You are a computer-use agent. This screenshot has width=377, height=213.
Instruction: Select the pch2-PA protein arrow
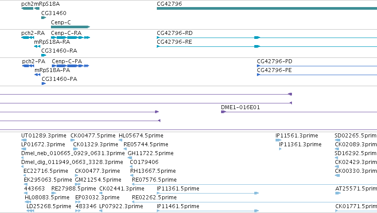tap(28, 66)
